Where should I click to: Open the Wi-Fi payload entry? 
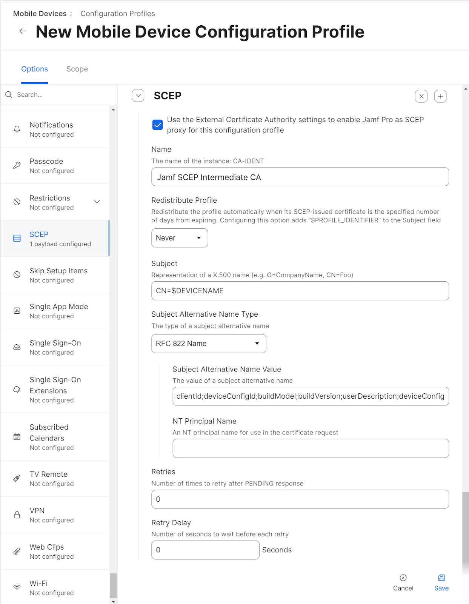(x=55, y=587)
